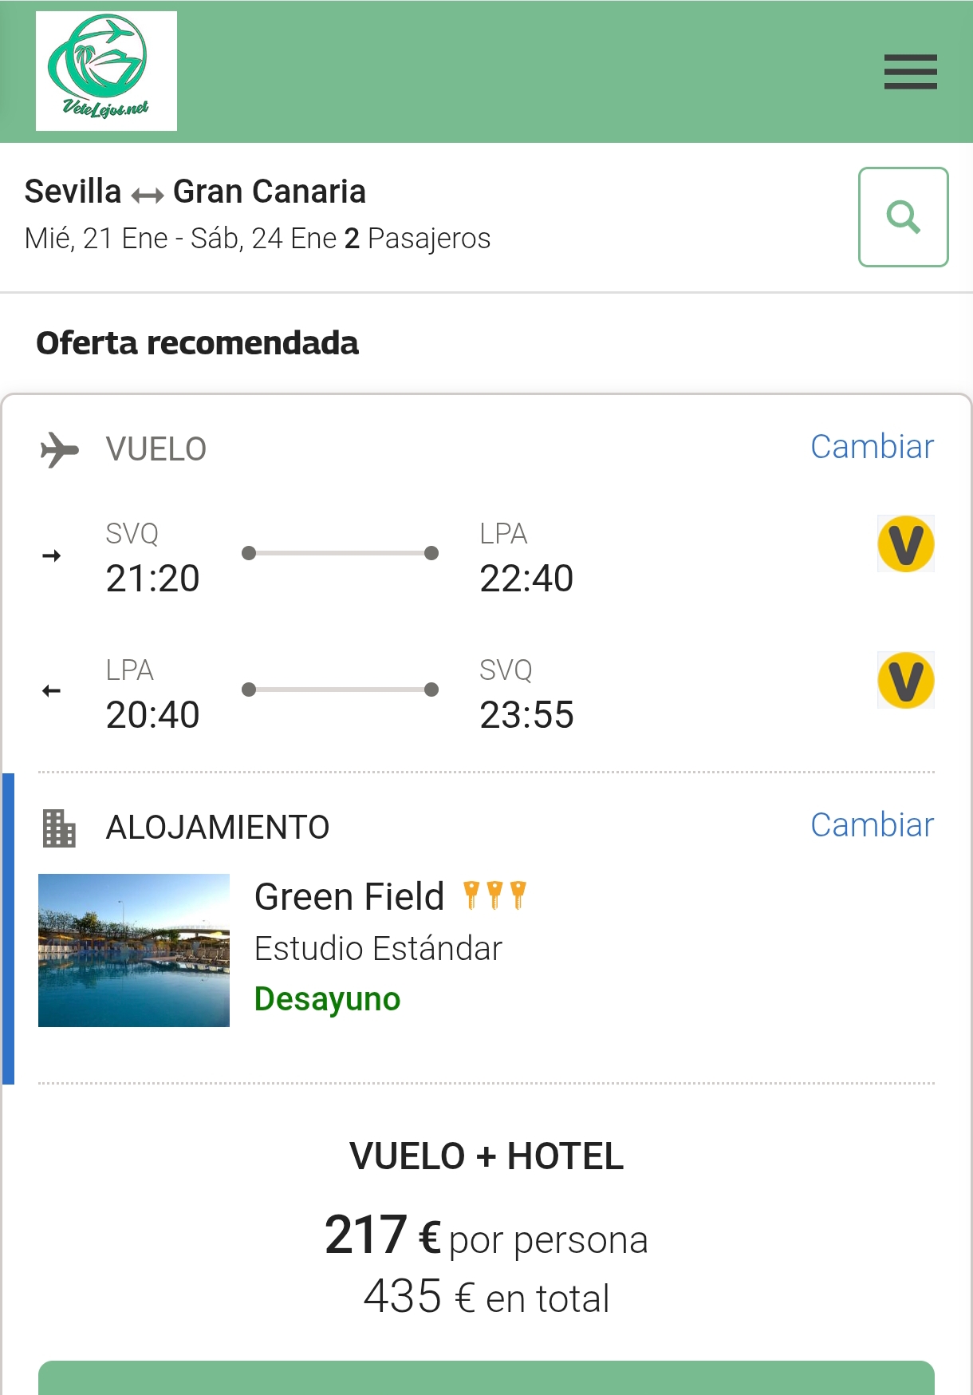
Task: Tap the search magnifier button
Action: point(903,216)
